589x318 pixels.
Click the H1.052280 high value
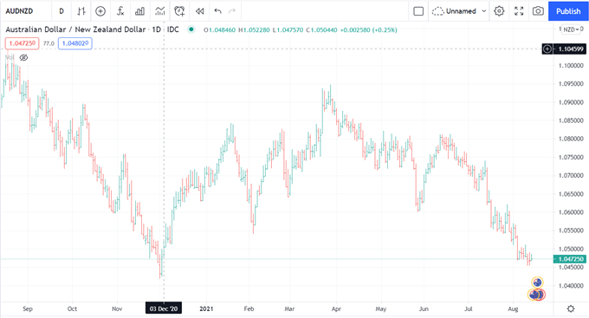[254, 29]
